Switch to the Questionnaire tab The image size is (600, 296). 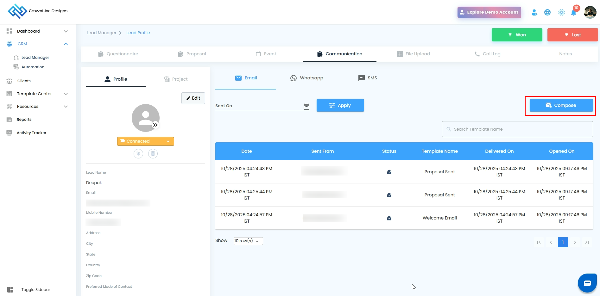pyautogui.click(x=118, y=54)
